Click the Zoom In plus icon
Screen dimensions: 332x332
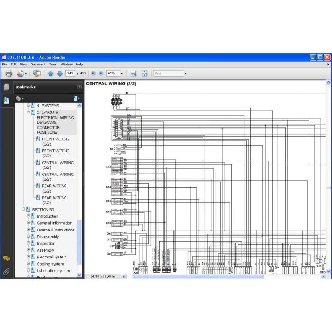point(101,74)
